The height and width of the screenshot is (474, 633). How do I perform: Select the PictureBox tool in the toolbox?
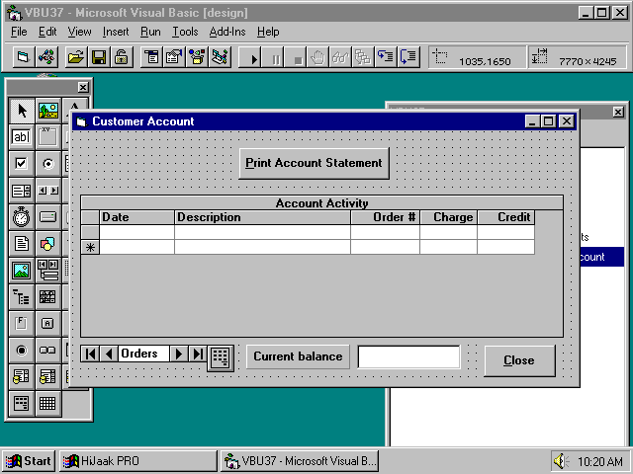pyautogui.click(x=46, y=111)
